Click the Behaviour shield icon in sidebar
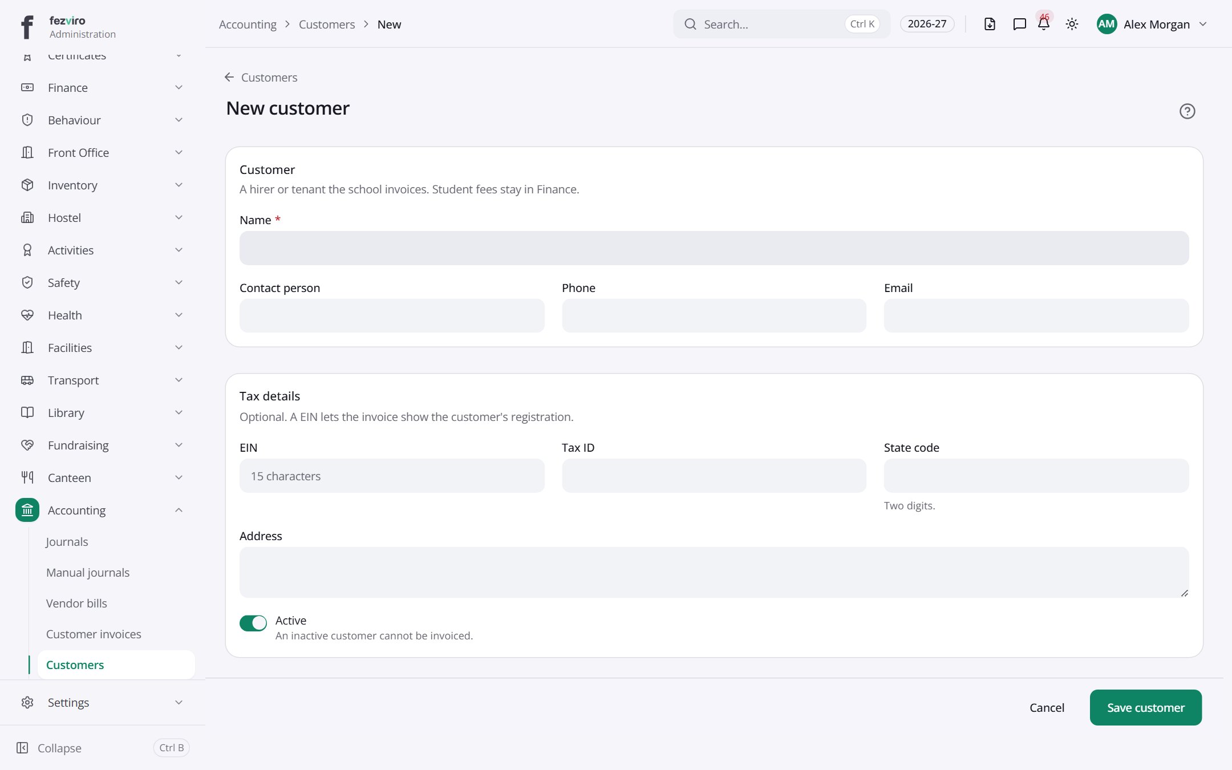The image size is (1232, 770). [x=27, y=120]
